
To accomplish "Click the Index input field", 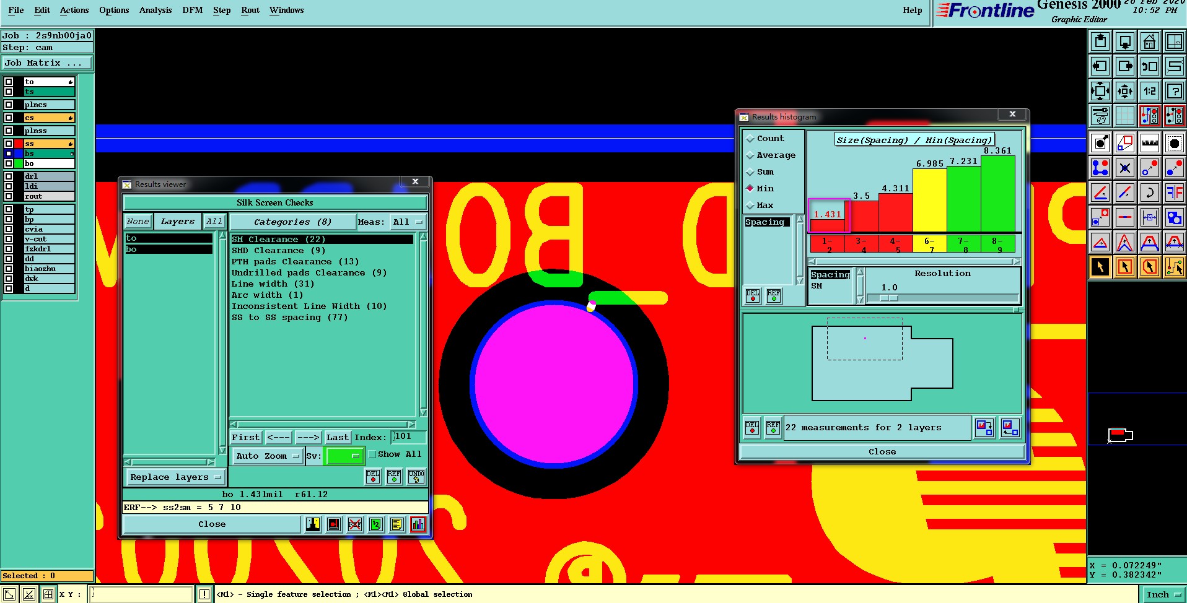I will click(410, 436).
